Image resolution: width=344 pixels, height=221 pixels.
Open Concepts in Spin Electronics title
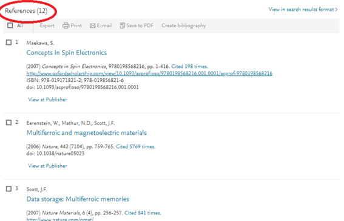pyautogui.click(x=67, y=53)
